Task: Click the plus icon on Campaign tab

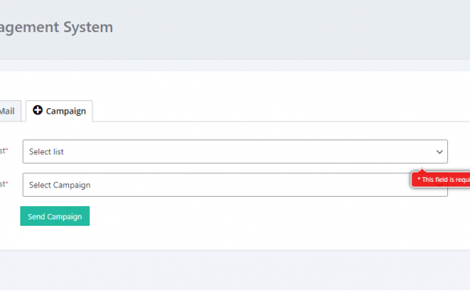Action: (x=38, y=110)
